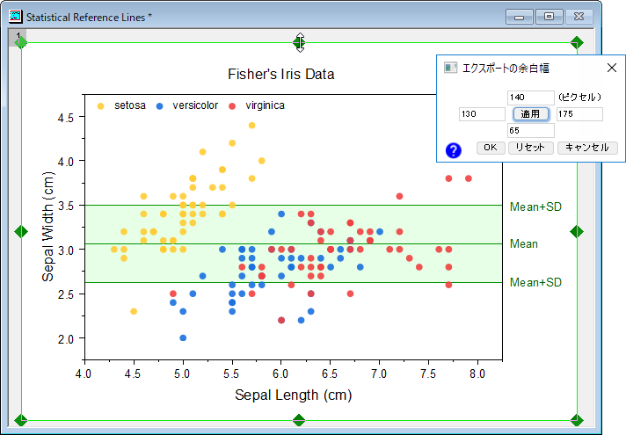This screenshot has height=435, width=626.
Task: Select the "Sepal Length (cm)" axis title
Action: click(293, 395)
